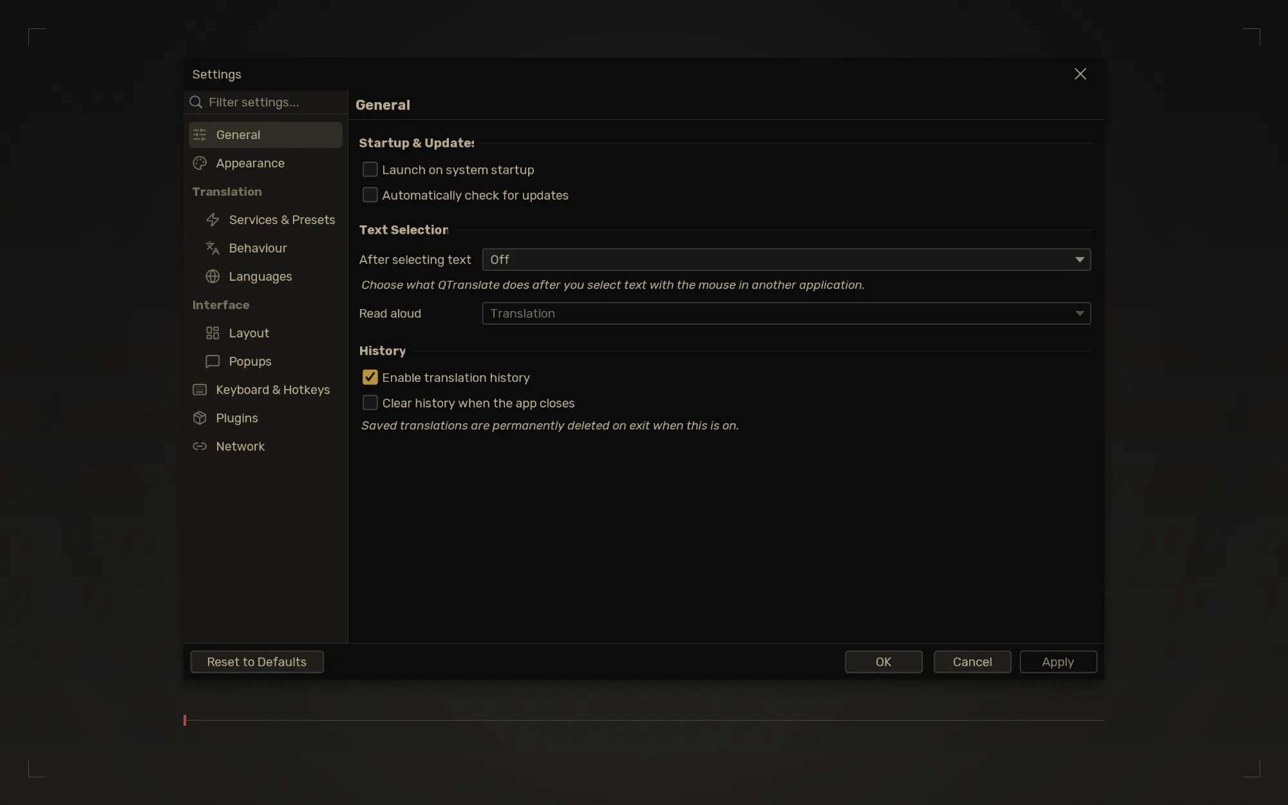Open the After selecting text dropdown
Screen dimensions: 1288x805
786,260
